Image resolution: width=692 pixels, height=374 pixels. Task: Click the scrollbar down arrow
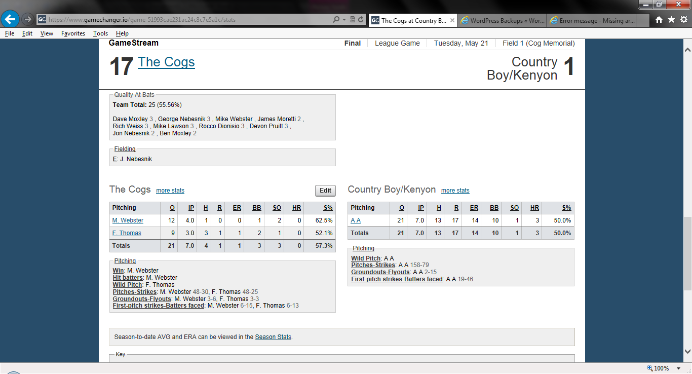(687, 351)
